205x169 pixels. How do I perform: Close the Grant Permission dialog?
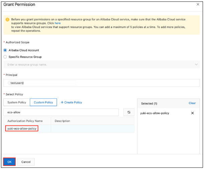197,4
